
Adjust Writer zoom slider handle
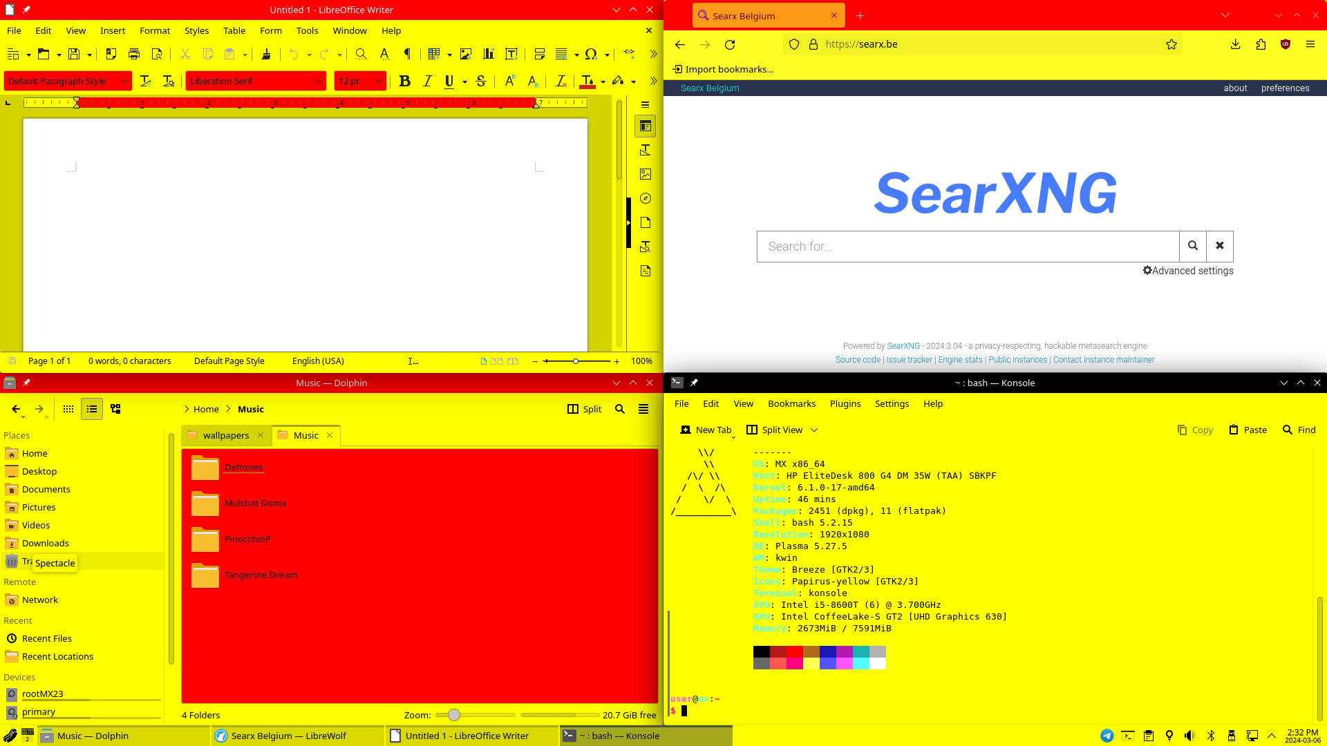point(575,361)
